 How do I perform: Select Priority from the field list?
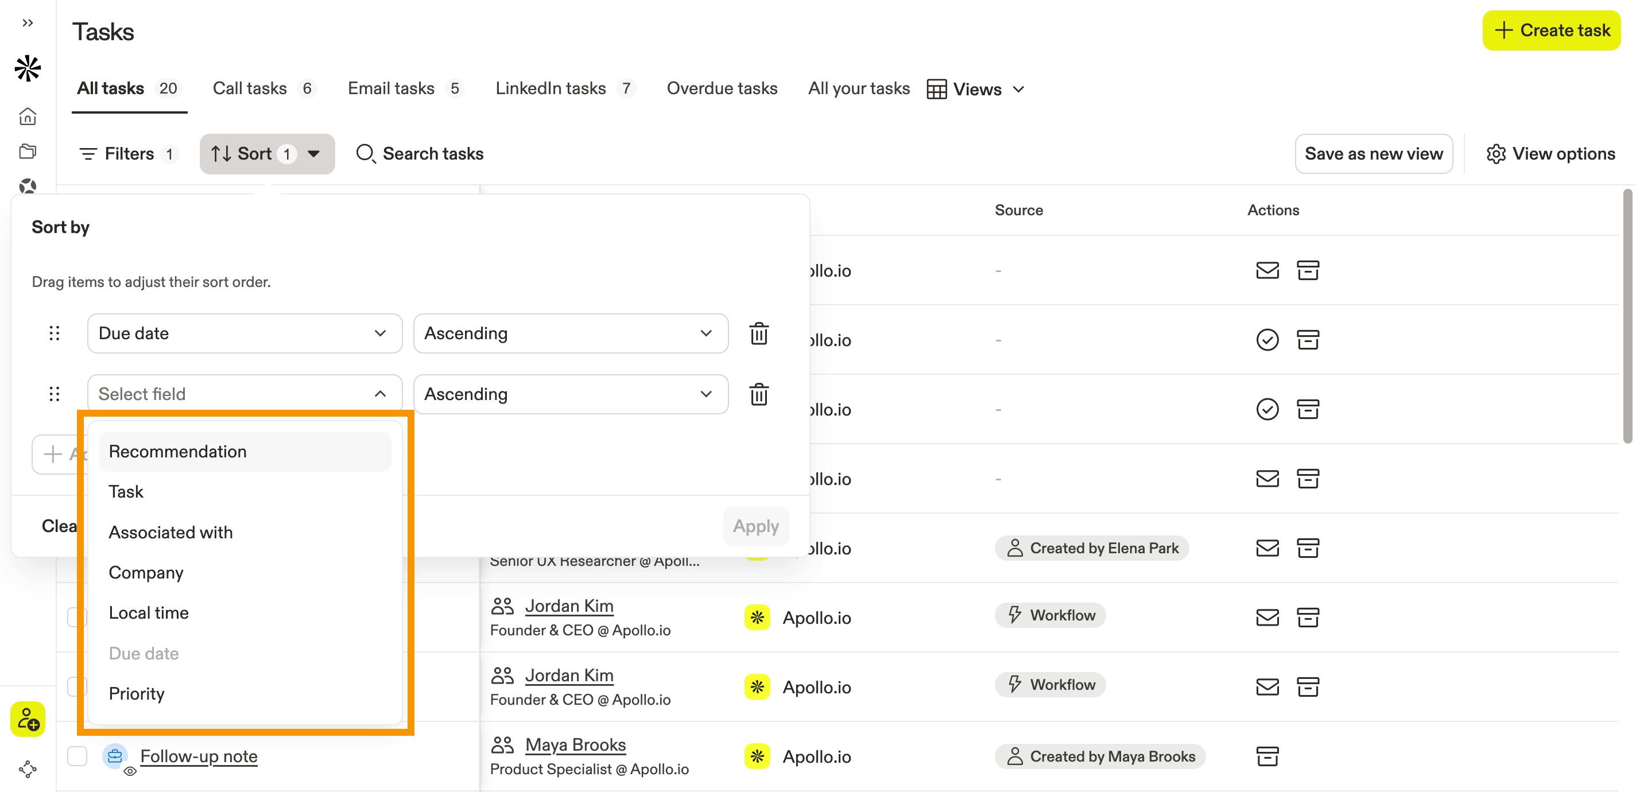click(137, 693)
